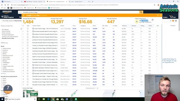
Task: Check the Nylon material filter
Action: [2, 81]
